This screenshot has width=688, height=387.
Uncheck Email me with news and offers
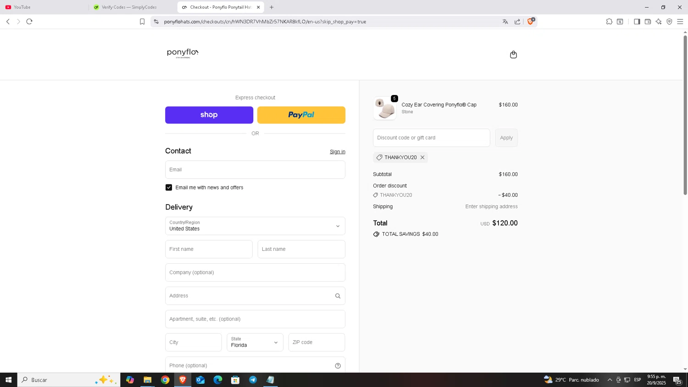[x=169, y=188]
